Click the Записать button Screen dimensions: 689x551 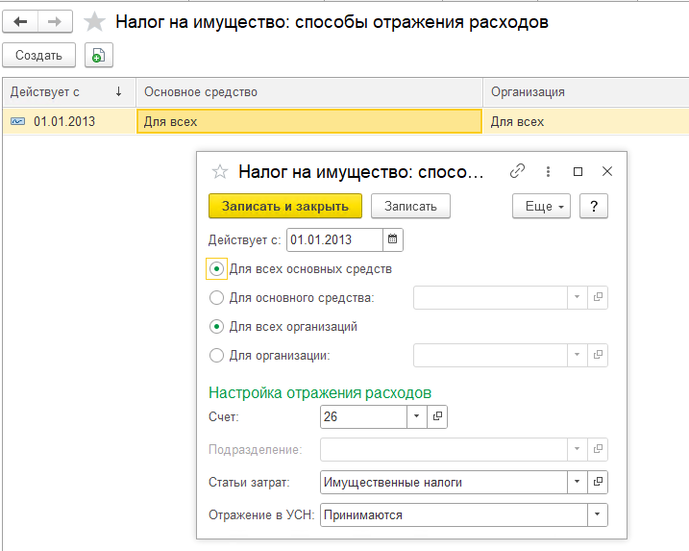click(x=410, y=206)
